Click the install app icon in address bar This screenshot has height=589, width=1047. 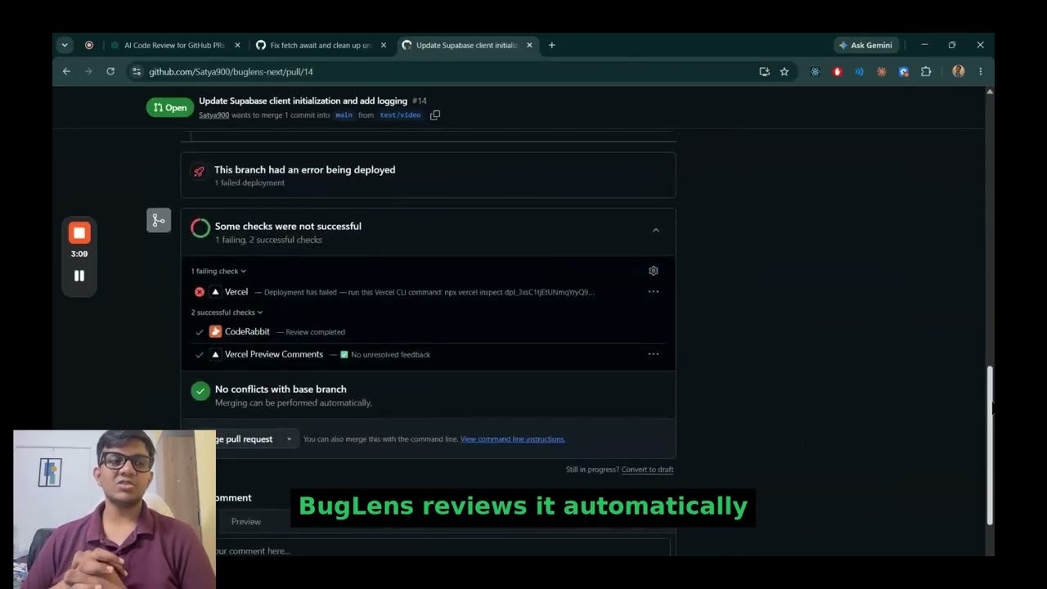click(x=764, y=71)
